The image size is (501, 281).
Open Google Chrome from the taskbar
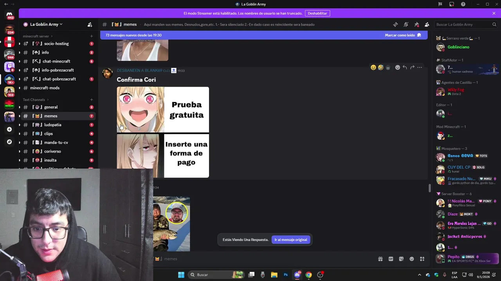(308, 275)
